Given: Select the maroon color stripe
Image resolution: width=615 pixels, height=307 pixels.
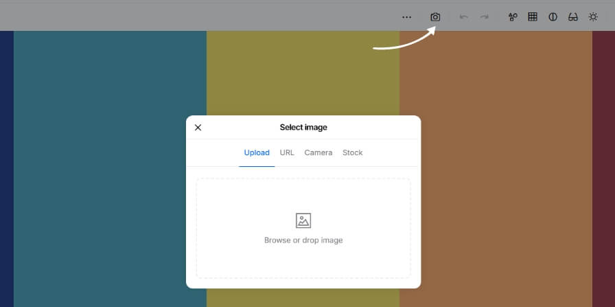Looking at the screenshot, I should click(x=603, y=169).
